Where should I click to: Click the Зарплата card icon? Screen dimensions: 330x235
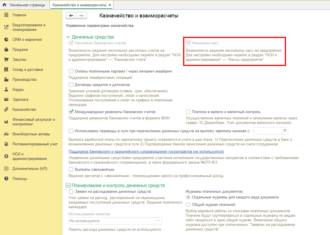tap(6, 99)
